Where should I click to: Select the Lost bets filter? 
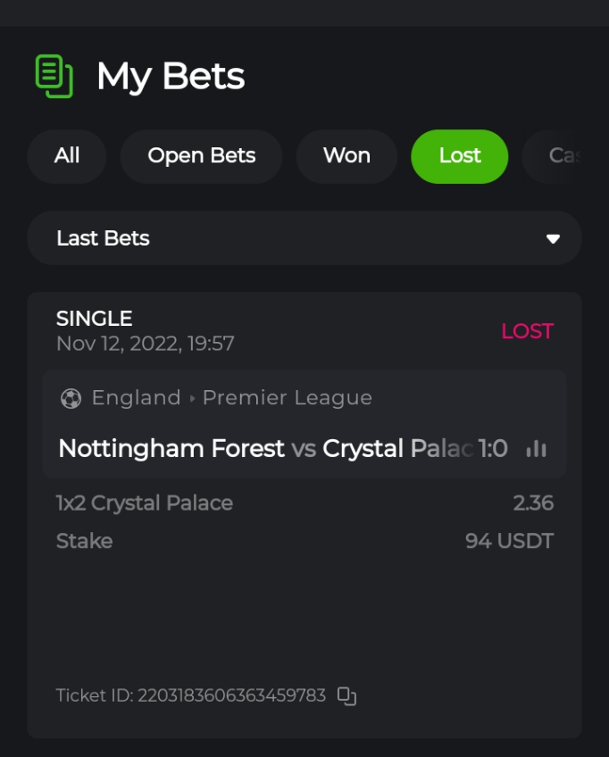[x=459, y=156]
